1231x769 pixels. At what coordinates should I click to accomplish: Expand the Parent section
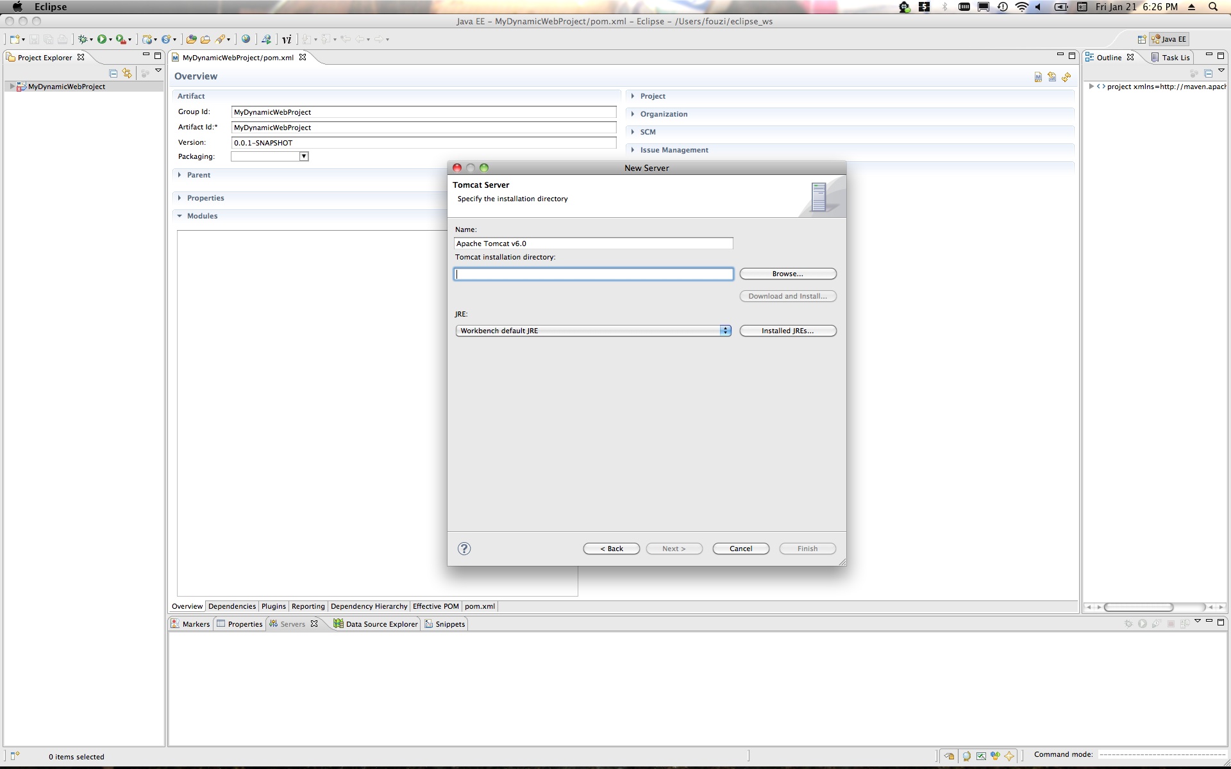tap(180, 175)
